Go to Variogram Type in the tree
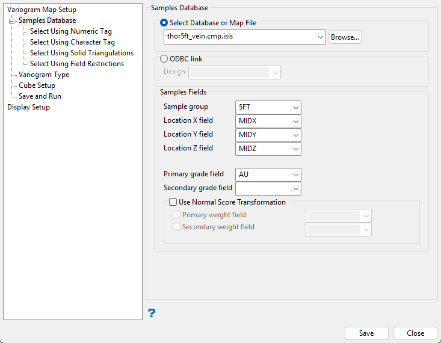 pyautogui.click(x=44, y=75)
